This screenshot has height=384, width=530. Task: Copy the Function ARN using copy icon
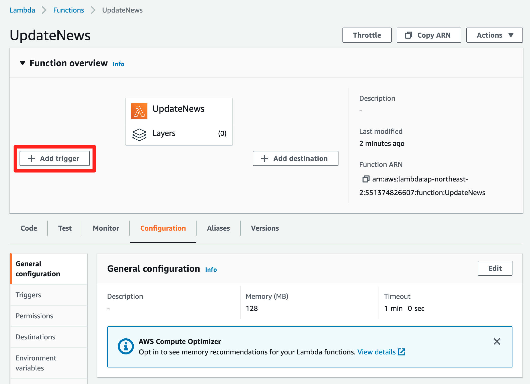(366, 179)
